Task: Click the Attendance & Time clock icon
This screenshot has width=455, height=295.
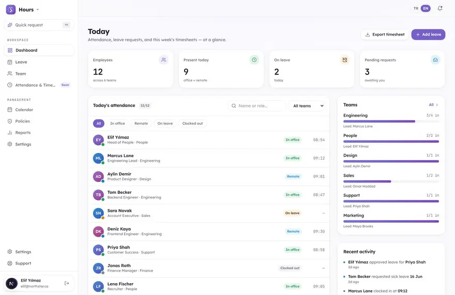Action: (10, 85)
